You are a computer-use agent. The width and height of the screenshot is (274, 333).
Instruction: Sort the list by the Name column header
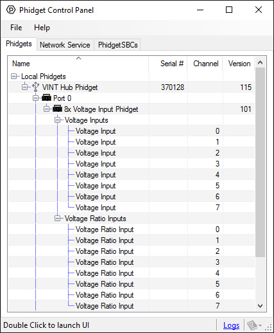click(x=78, y=64)
